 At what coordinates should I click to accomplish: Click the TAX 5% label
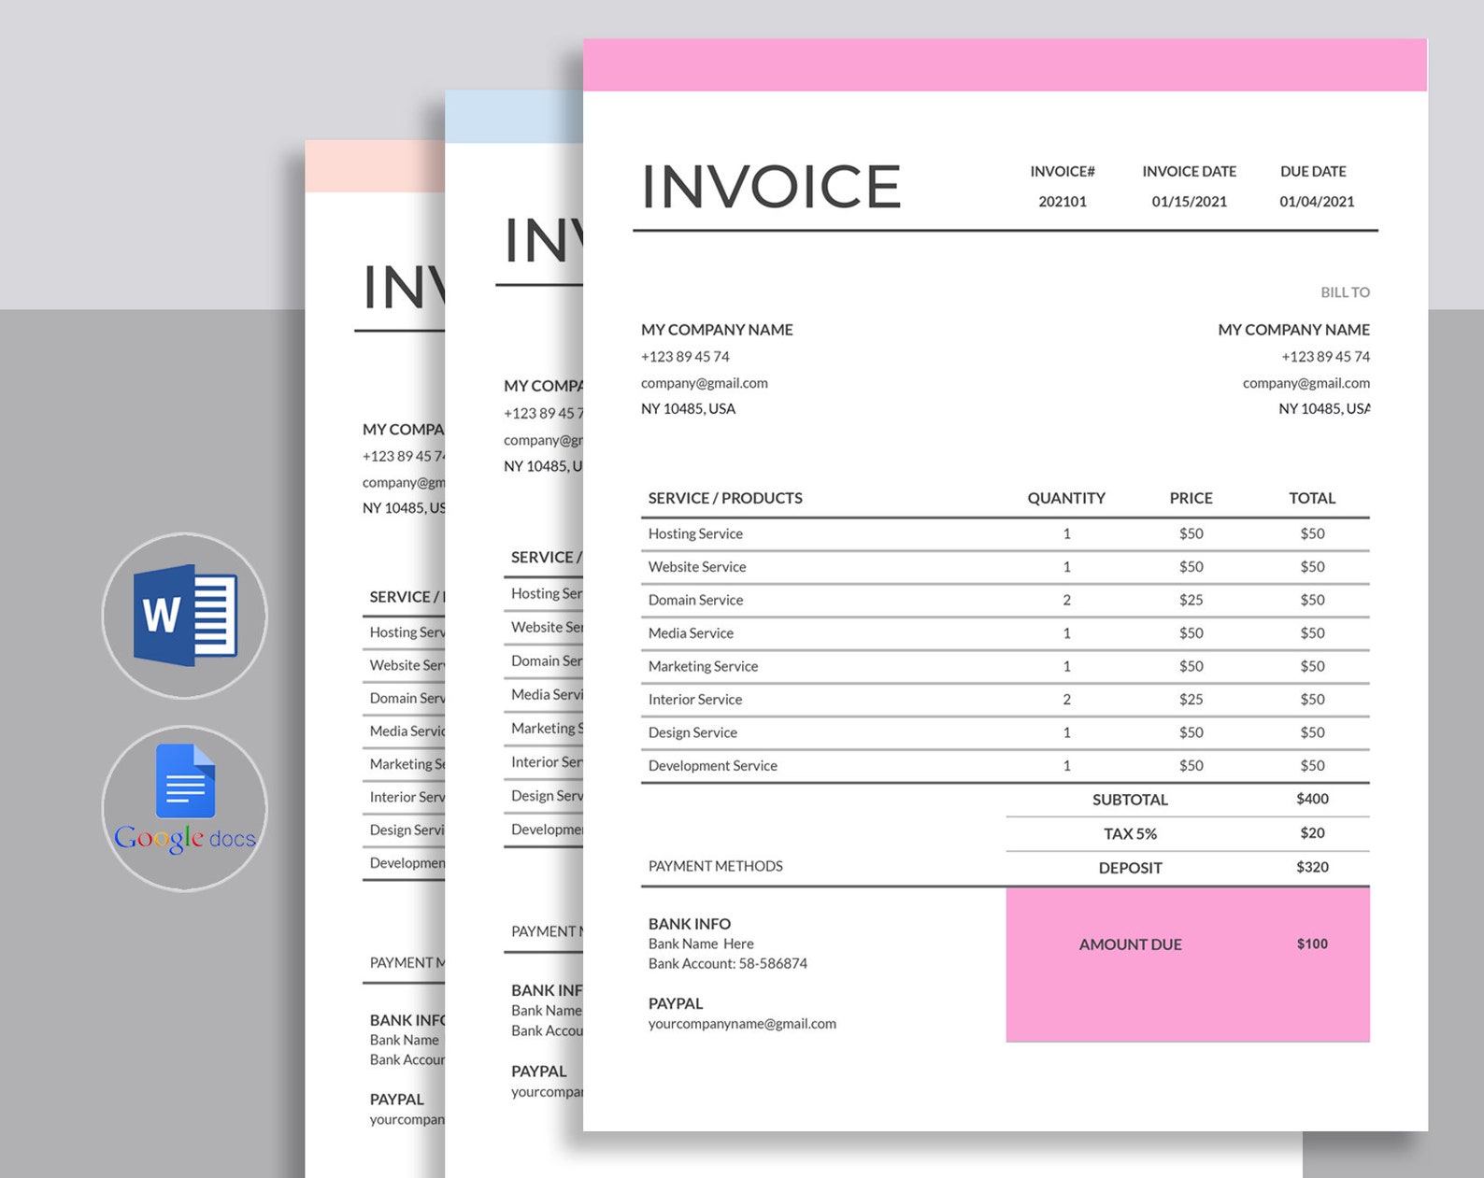(x=1130, y=834)
